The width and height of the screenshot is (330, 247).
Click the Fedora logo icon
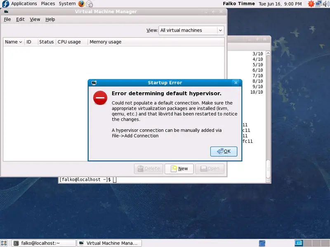click(x=5, y=4)
